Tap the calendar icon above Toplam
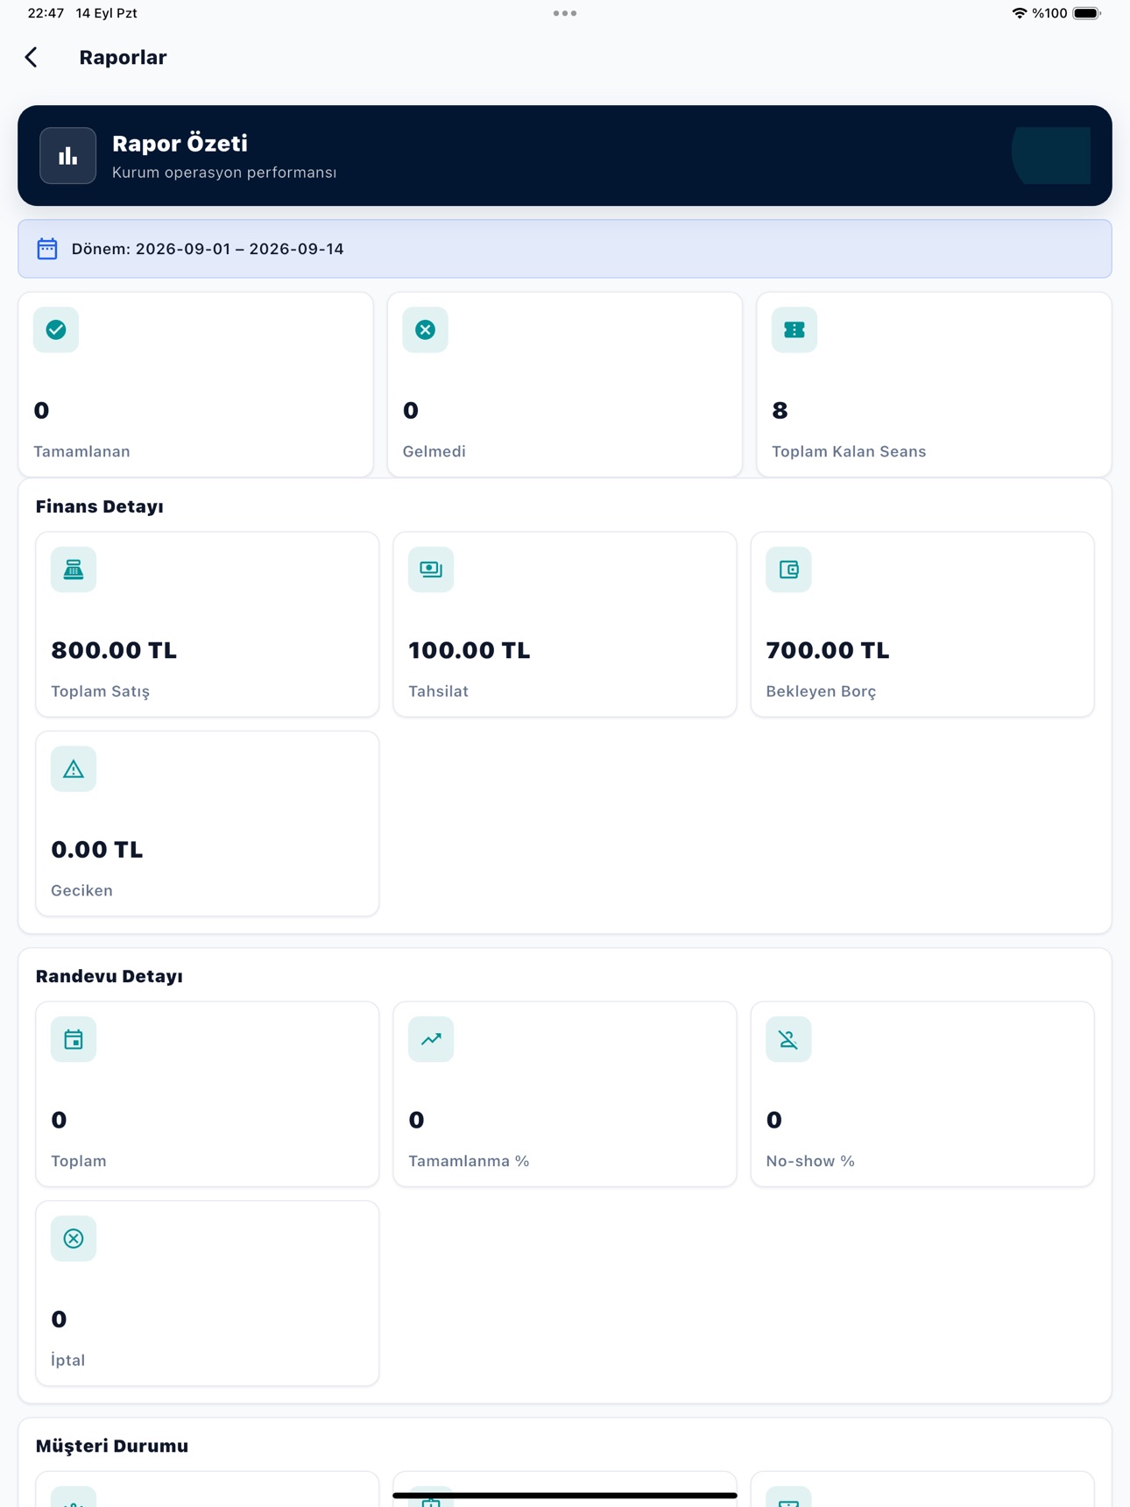Image resolution: width=1130 pixels, height=1507 pixels. coord(74,1039)
